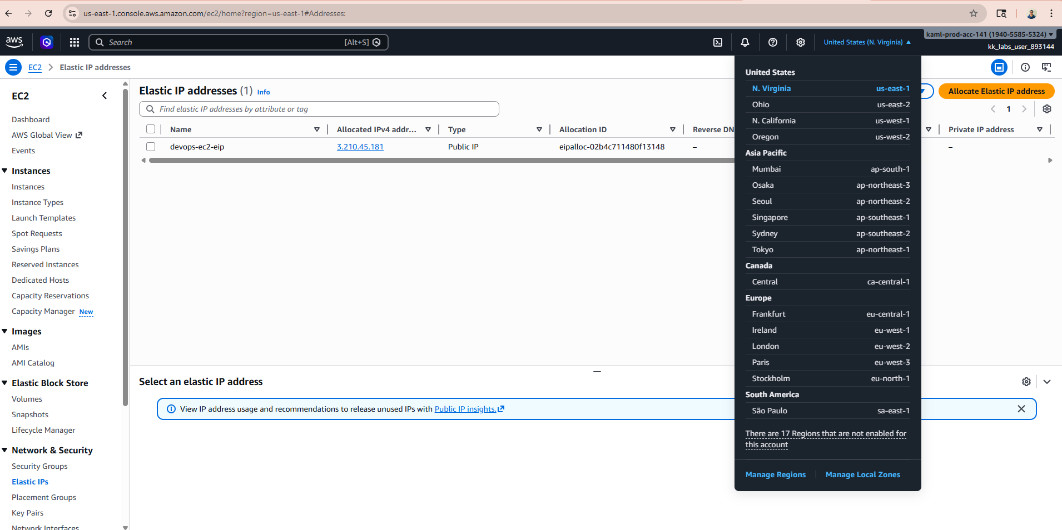Open the Info link beside the heading
This screenshot has height=530, width=1062.
click(264, 92)
